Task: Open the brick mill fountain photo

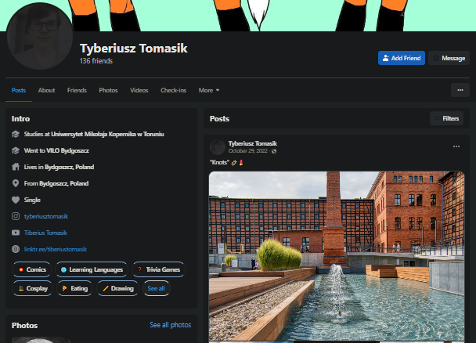Action: point(337,256)
